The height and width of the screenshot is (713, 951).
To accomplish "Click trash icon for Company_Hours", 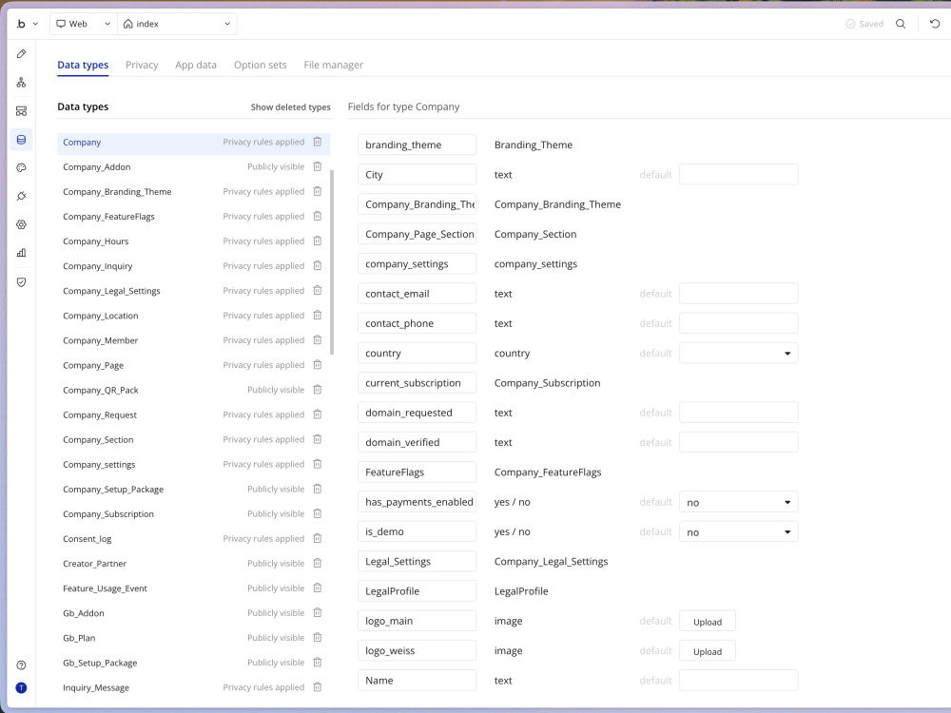I will pyautogui.click(x=318, y=241).
